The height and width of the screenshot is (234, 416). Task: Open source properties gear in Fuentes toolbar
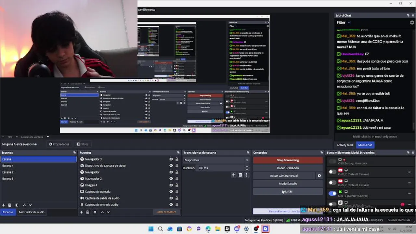pos(95,212)
